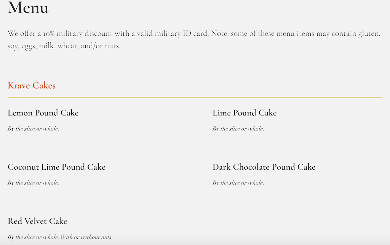Open the Dark Chocolate Pound Cake item
This screenshot has width=390, height=245.
(x=264, y=167)
